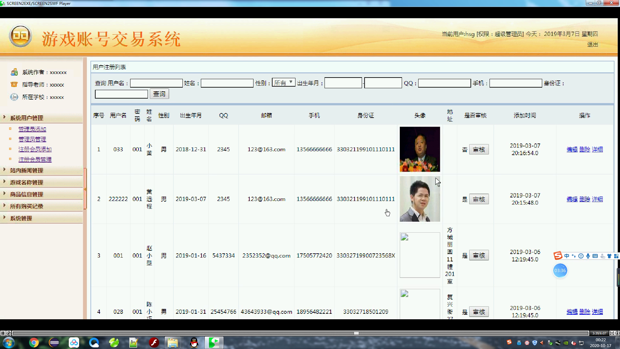This screenshot has height=349, width=620.
Task: Switch Sogou Chinese/English mode 中
Action: 567,256
